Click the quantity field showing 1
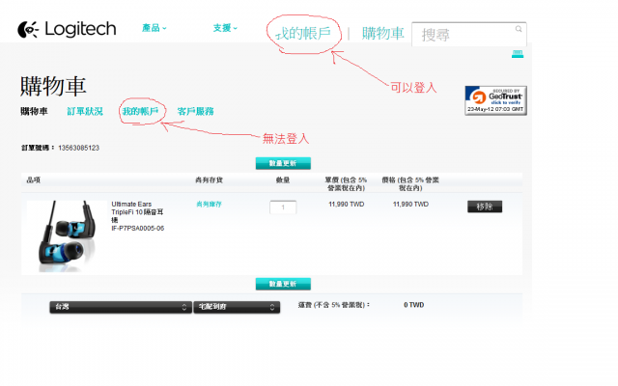Screen dimensions: 618x386 [283, 207]
